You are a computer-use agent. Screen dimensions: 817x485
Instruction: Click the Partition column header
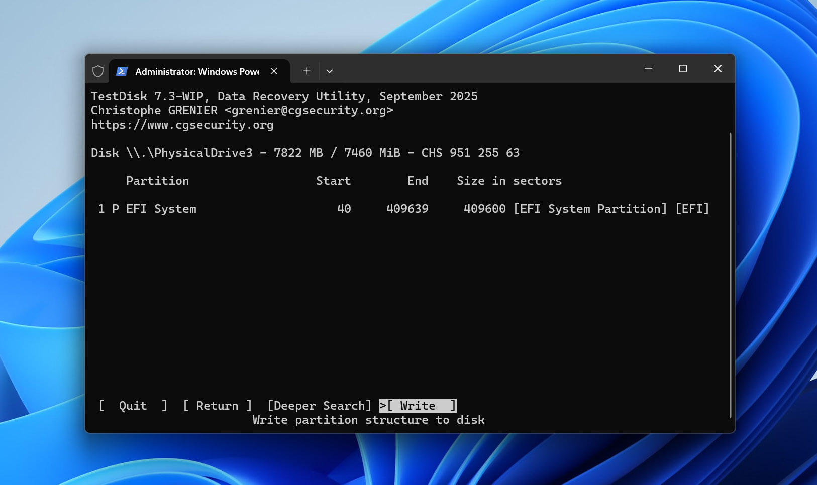coord(157,181)
